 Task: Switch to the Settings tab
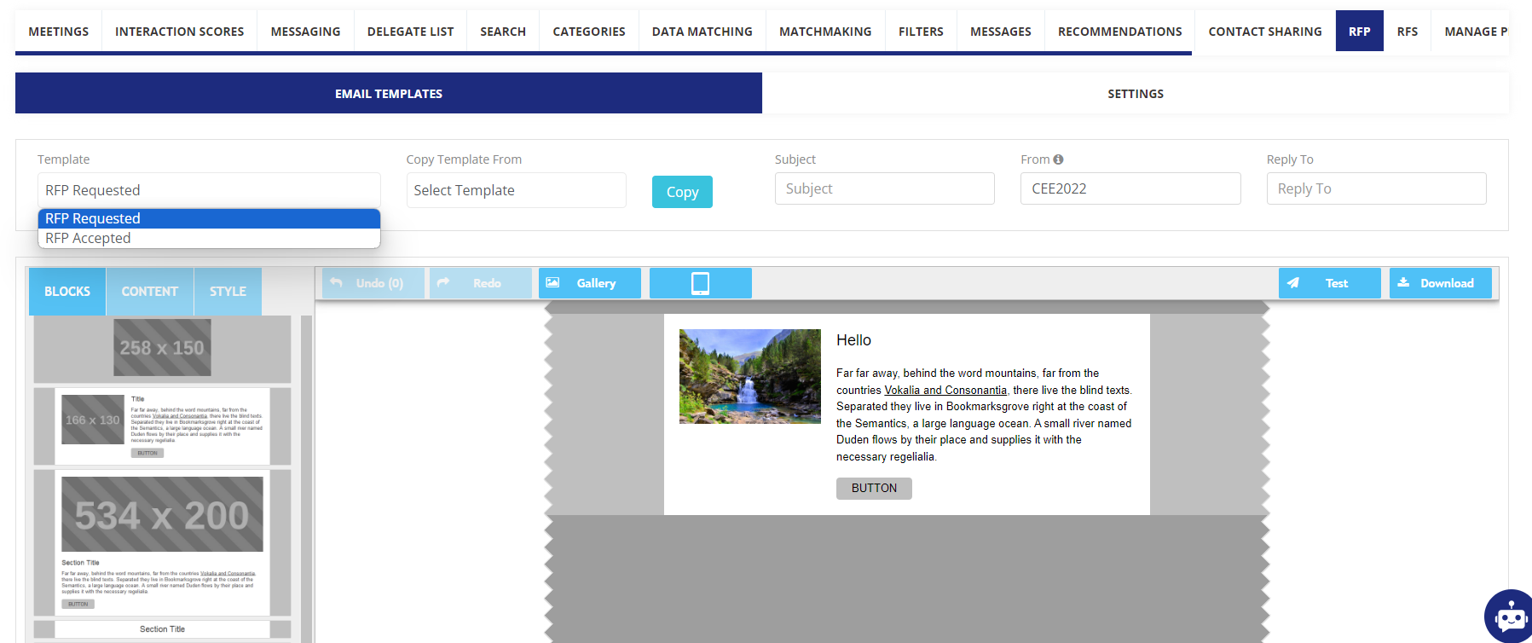[x=1135, y=94]
